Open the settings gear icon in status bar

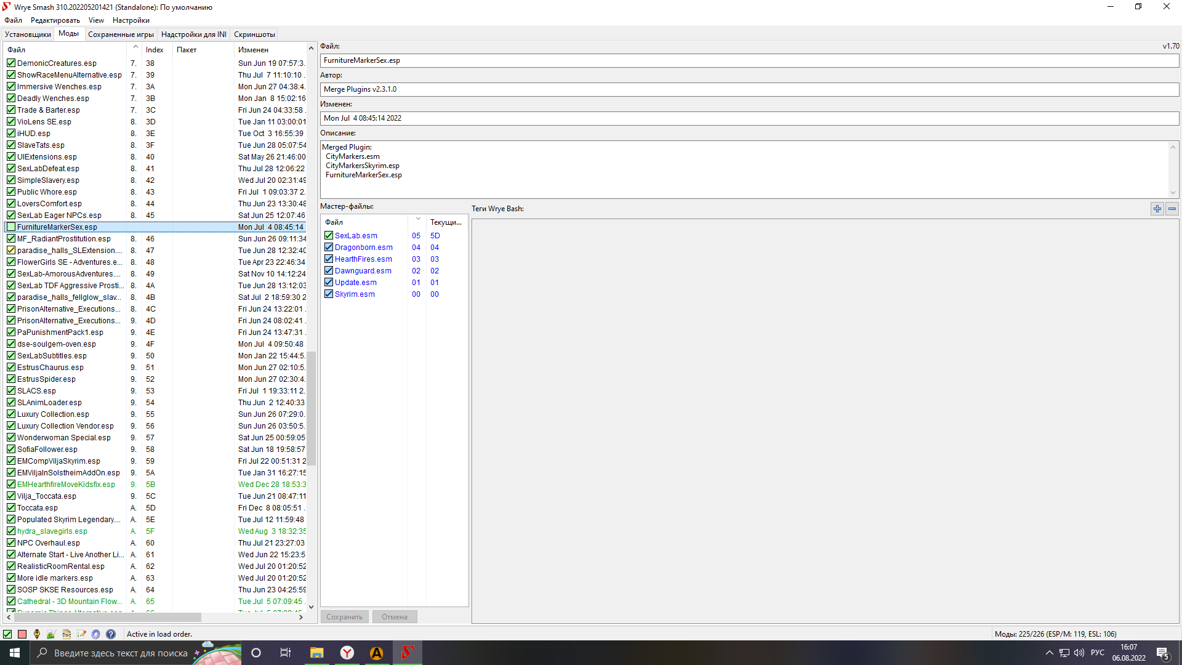[x=96, y=634]
